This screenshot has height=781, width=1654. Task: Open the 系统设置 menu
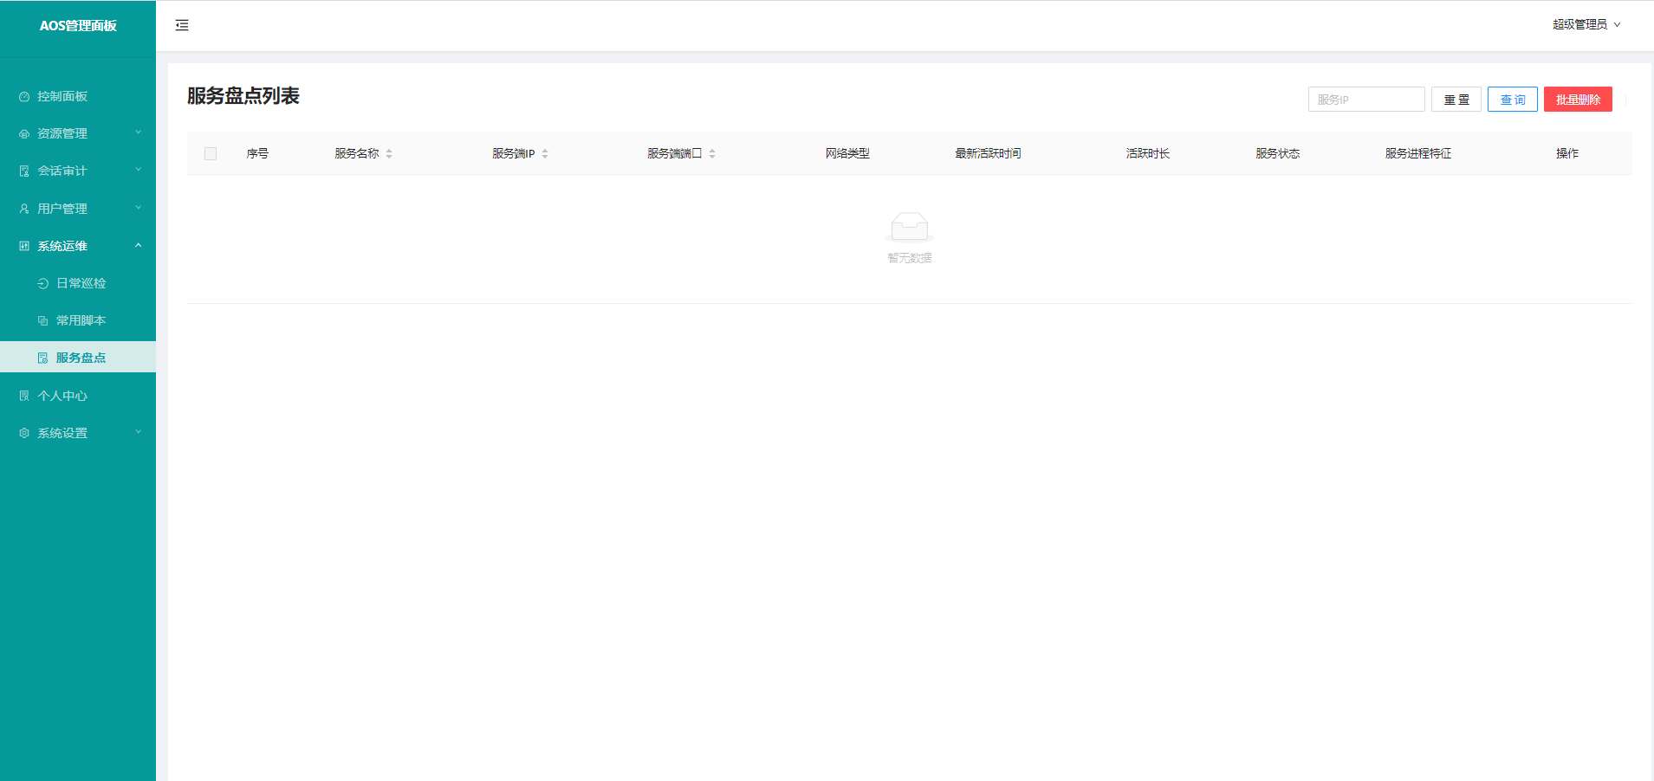click(x=78, y=433)
